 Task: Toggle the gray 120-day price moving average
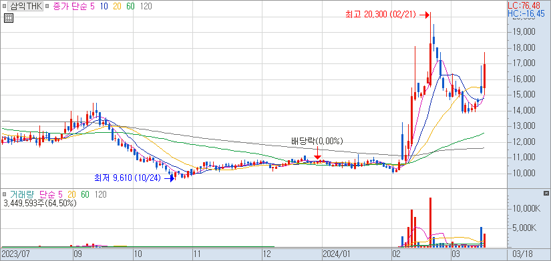146,6
